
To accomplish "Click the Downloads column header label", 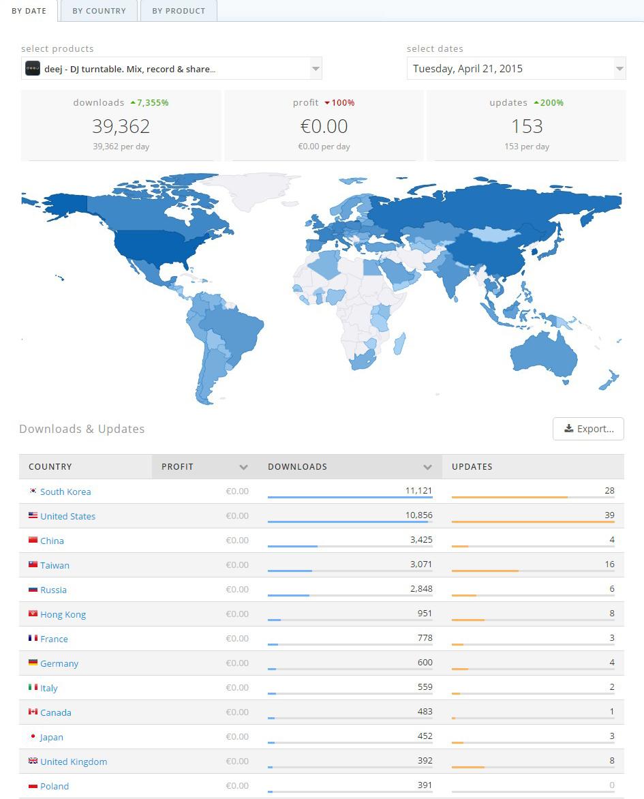I will coord(298,466).
